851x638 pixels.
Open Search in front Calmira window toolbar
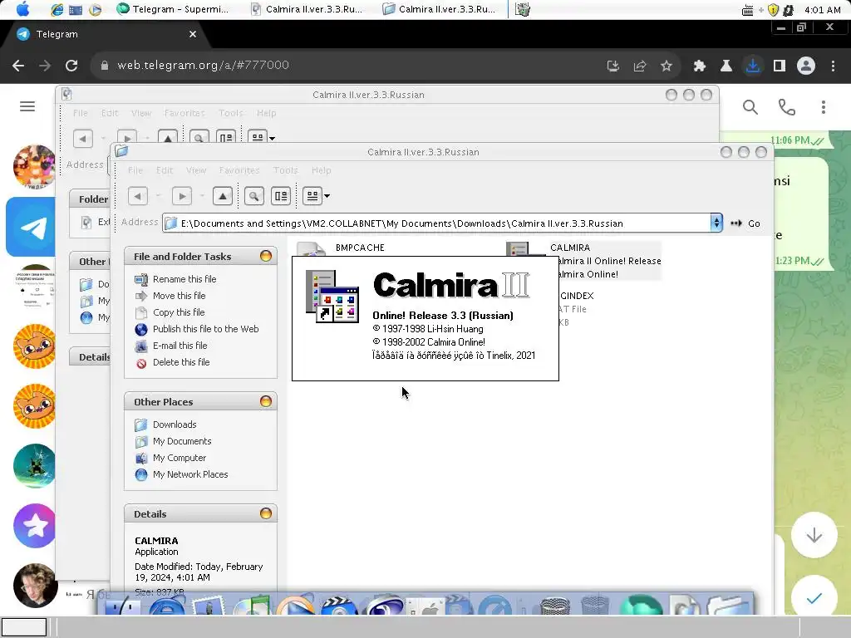click(x=254, y=196)
